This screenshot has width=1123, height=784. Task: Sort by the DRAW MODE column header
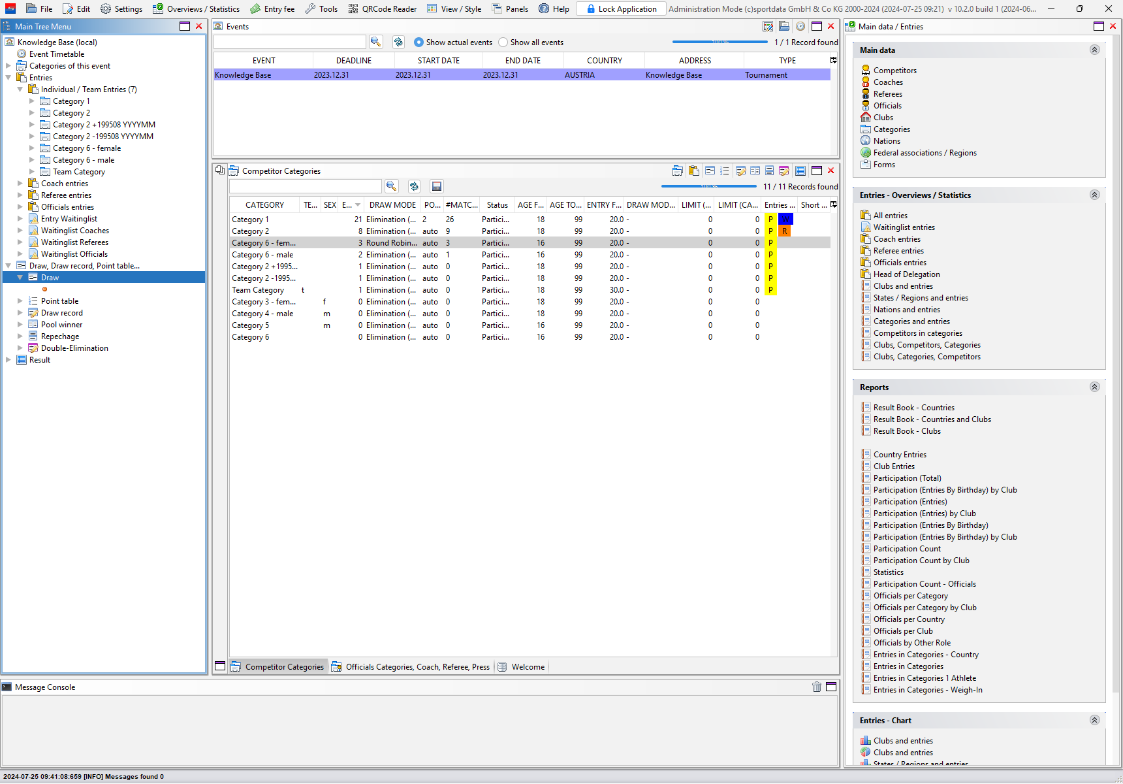pos(392,204)
